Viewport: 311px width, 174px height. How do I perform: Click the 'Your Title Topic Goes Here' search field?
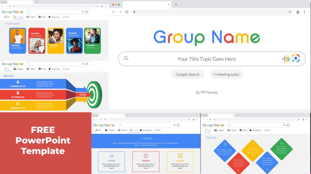(x=212, y=59)
